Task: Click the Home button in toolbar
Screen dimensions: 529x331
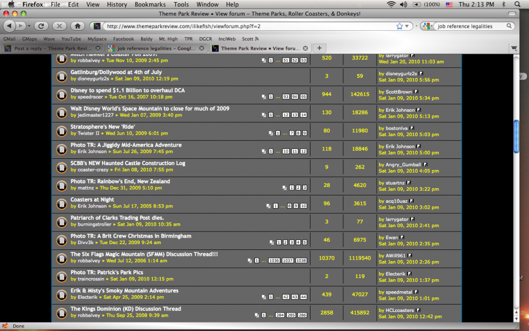Action: [77, 26]
